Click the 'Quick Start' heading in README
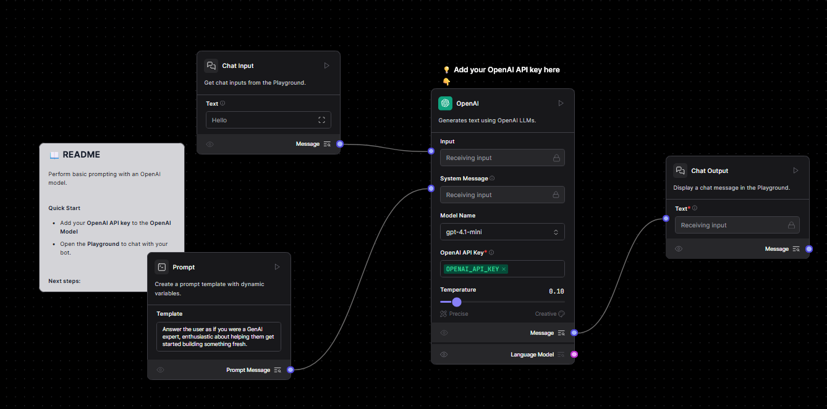Viewport: 827px width, 409px height. tap(64, 208)
